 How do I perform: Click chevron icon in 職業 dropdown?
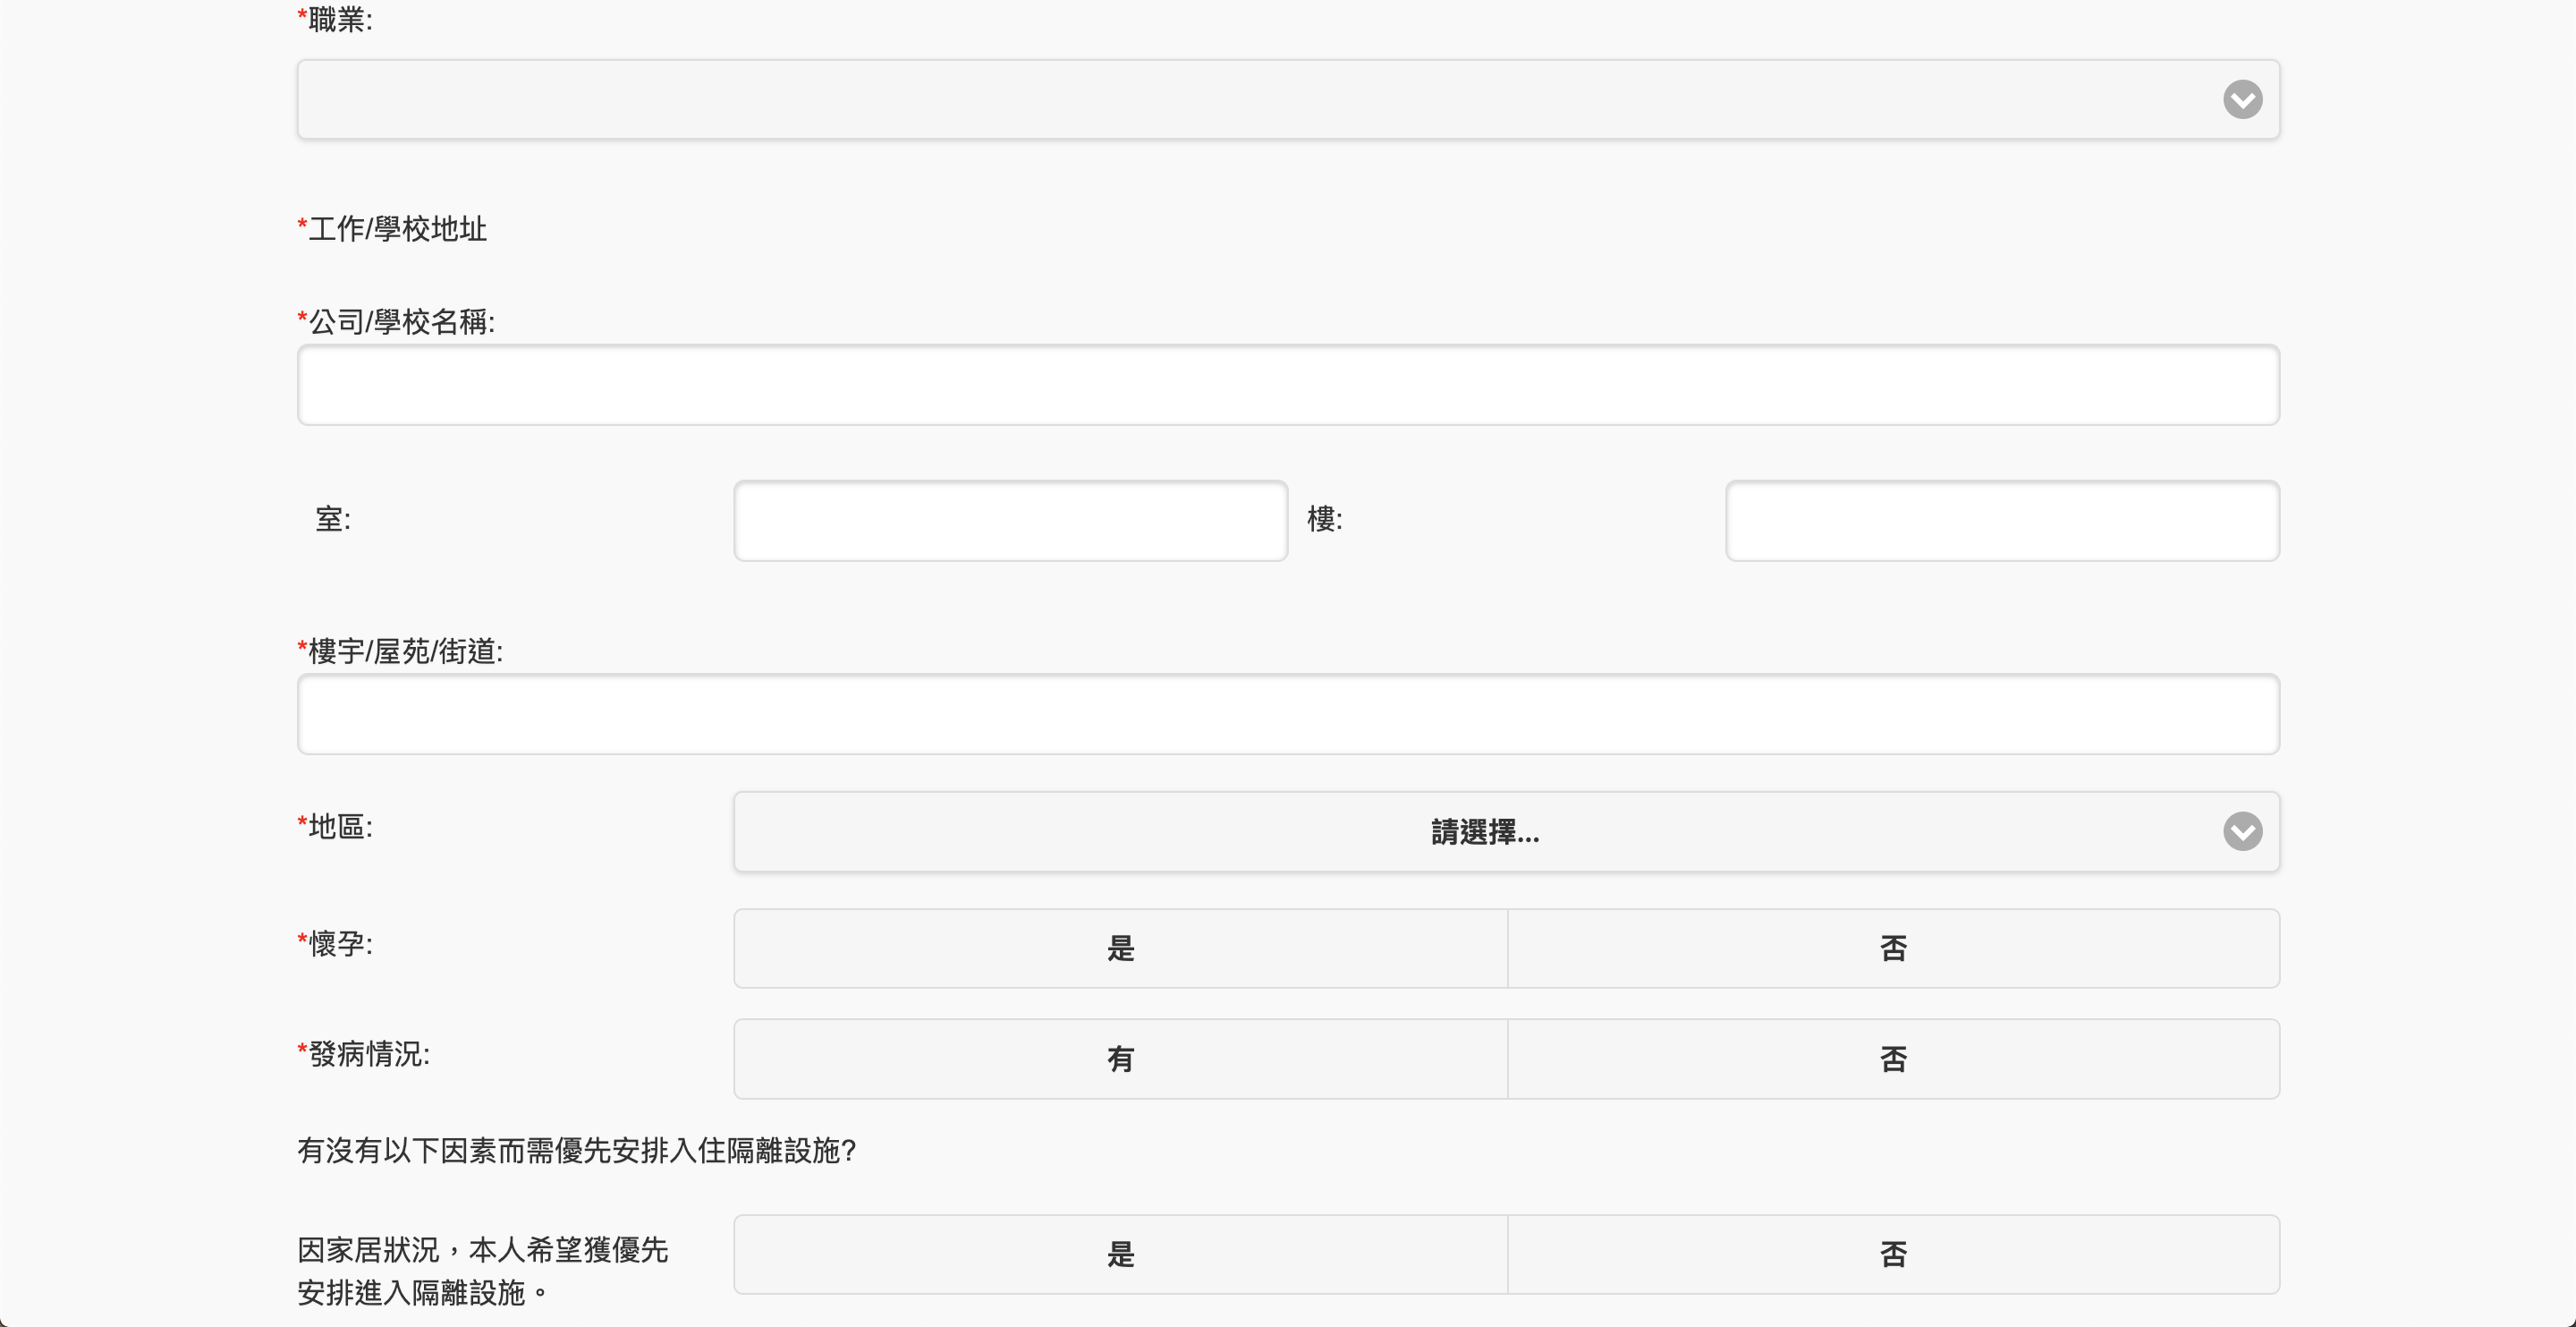2242,99
